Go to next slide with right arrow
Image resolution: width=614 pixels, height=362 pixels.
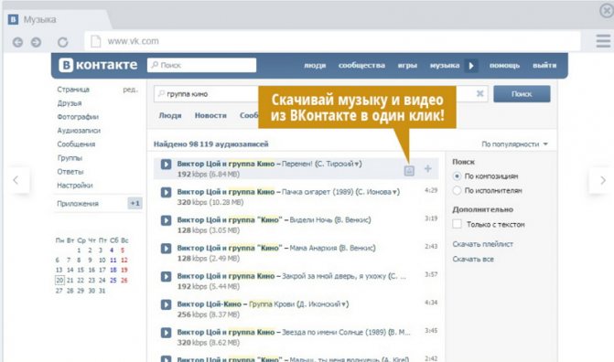pyautogui.click(x=602, y=180)
